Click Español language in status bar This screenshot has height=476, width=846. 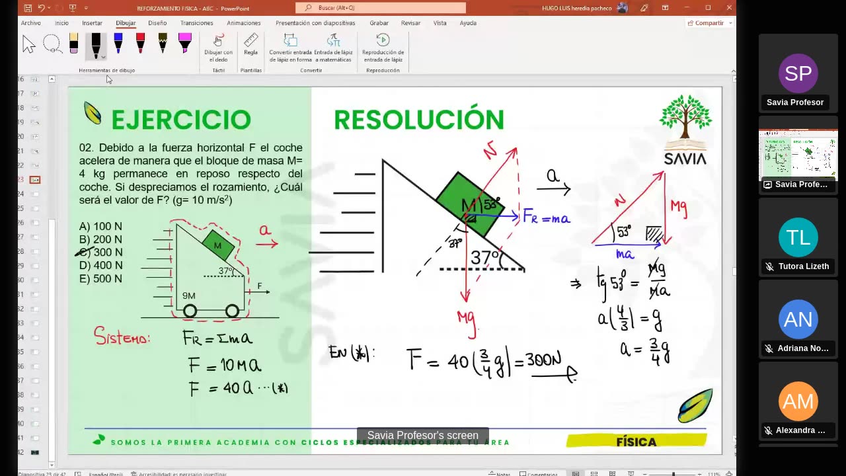coord(106,473)
